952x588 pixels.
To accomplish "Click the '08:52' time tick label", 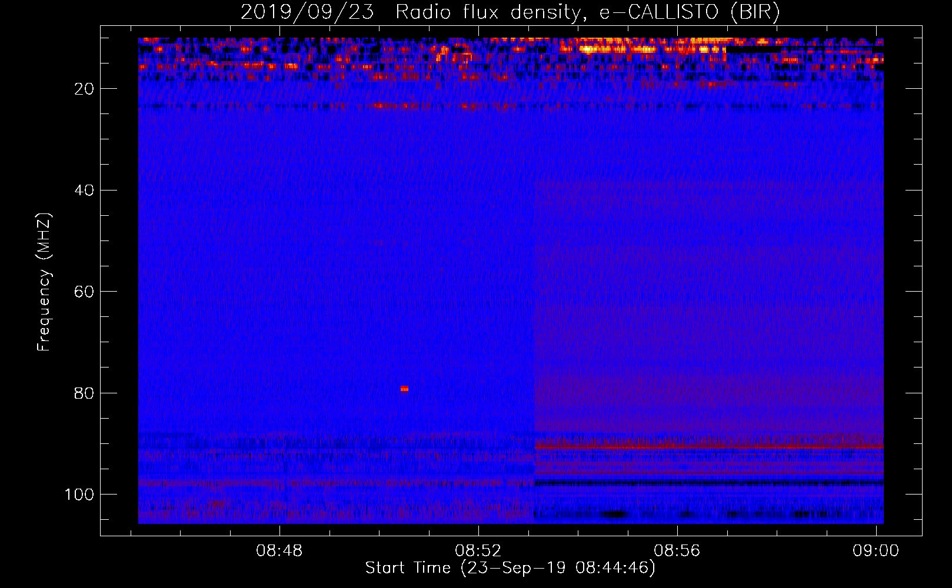I will point(478,551).
